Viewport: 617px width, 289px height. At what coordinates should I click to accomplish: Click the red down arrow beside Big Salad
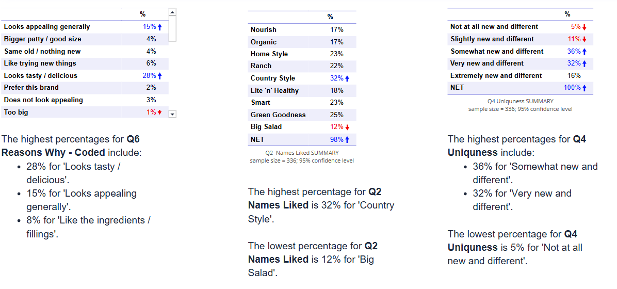pos(347,127)
